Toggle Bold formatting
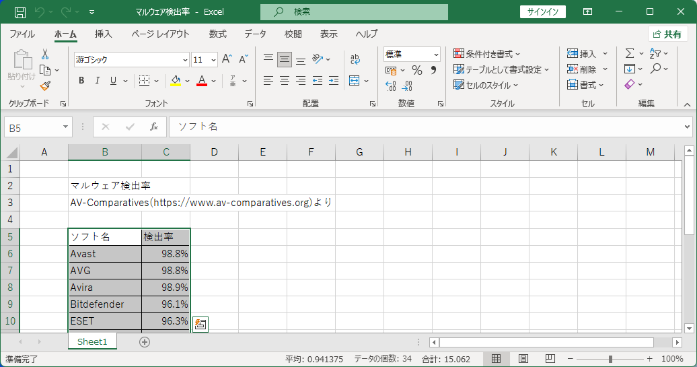697x367 pixels. click(81, 81)
